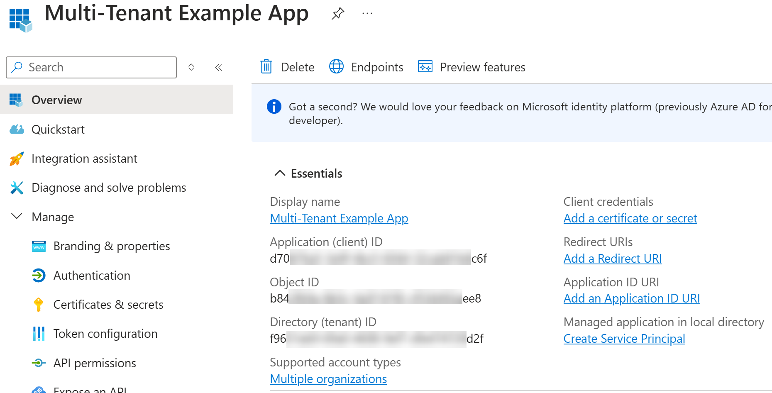Click the Preview features icon

pos(425,67)
